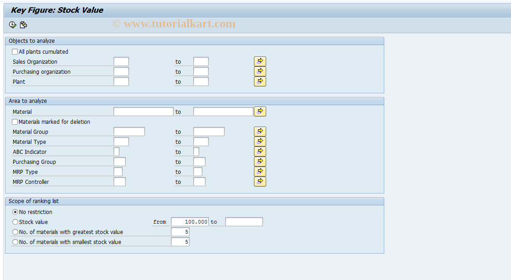Open multiple selection for Material
This screenshot has height=280, width=511.
260,111
